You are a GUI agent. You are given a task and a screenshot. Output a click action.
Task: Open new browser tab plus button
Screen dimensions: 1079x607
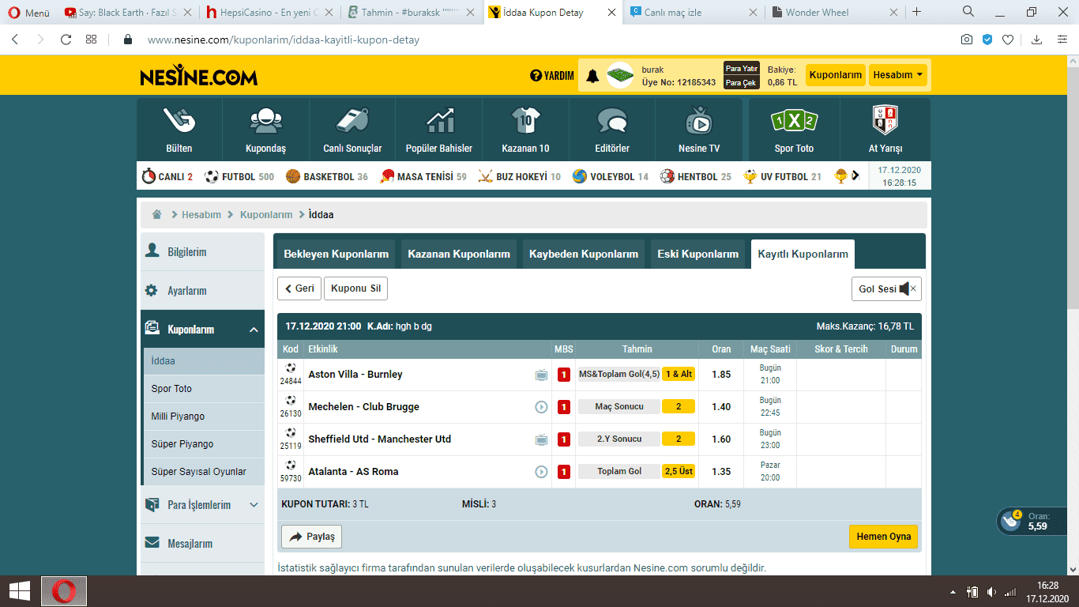916,12
